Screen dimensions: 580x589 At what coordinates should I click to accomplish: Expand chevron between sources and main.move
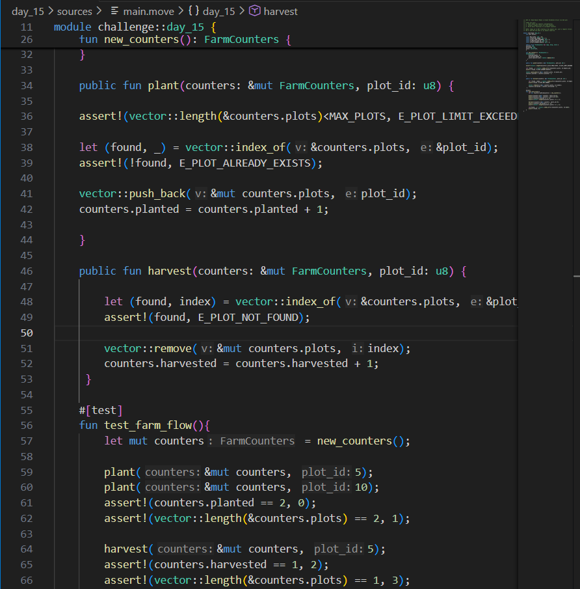[99, 11]
